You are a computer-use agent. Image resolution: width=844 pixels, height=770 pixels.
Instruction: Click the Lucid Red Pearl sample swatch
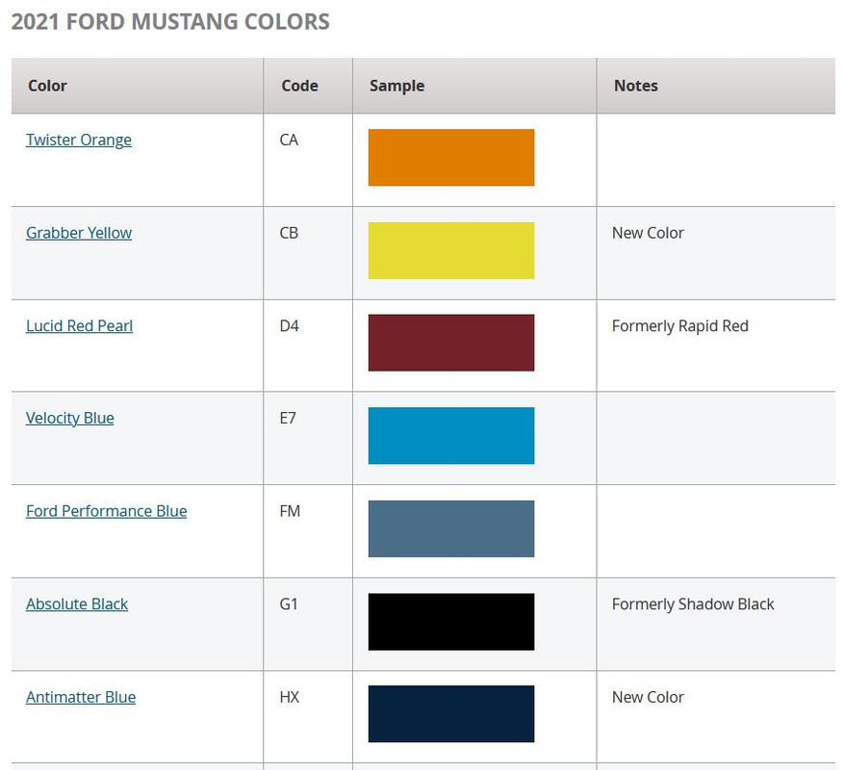[451, 343]
